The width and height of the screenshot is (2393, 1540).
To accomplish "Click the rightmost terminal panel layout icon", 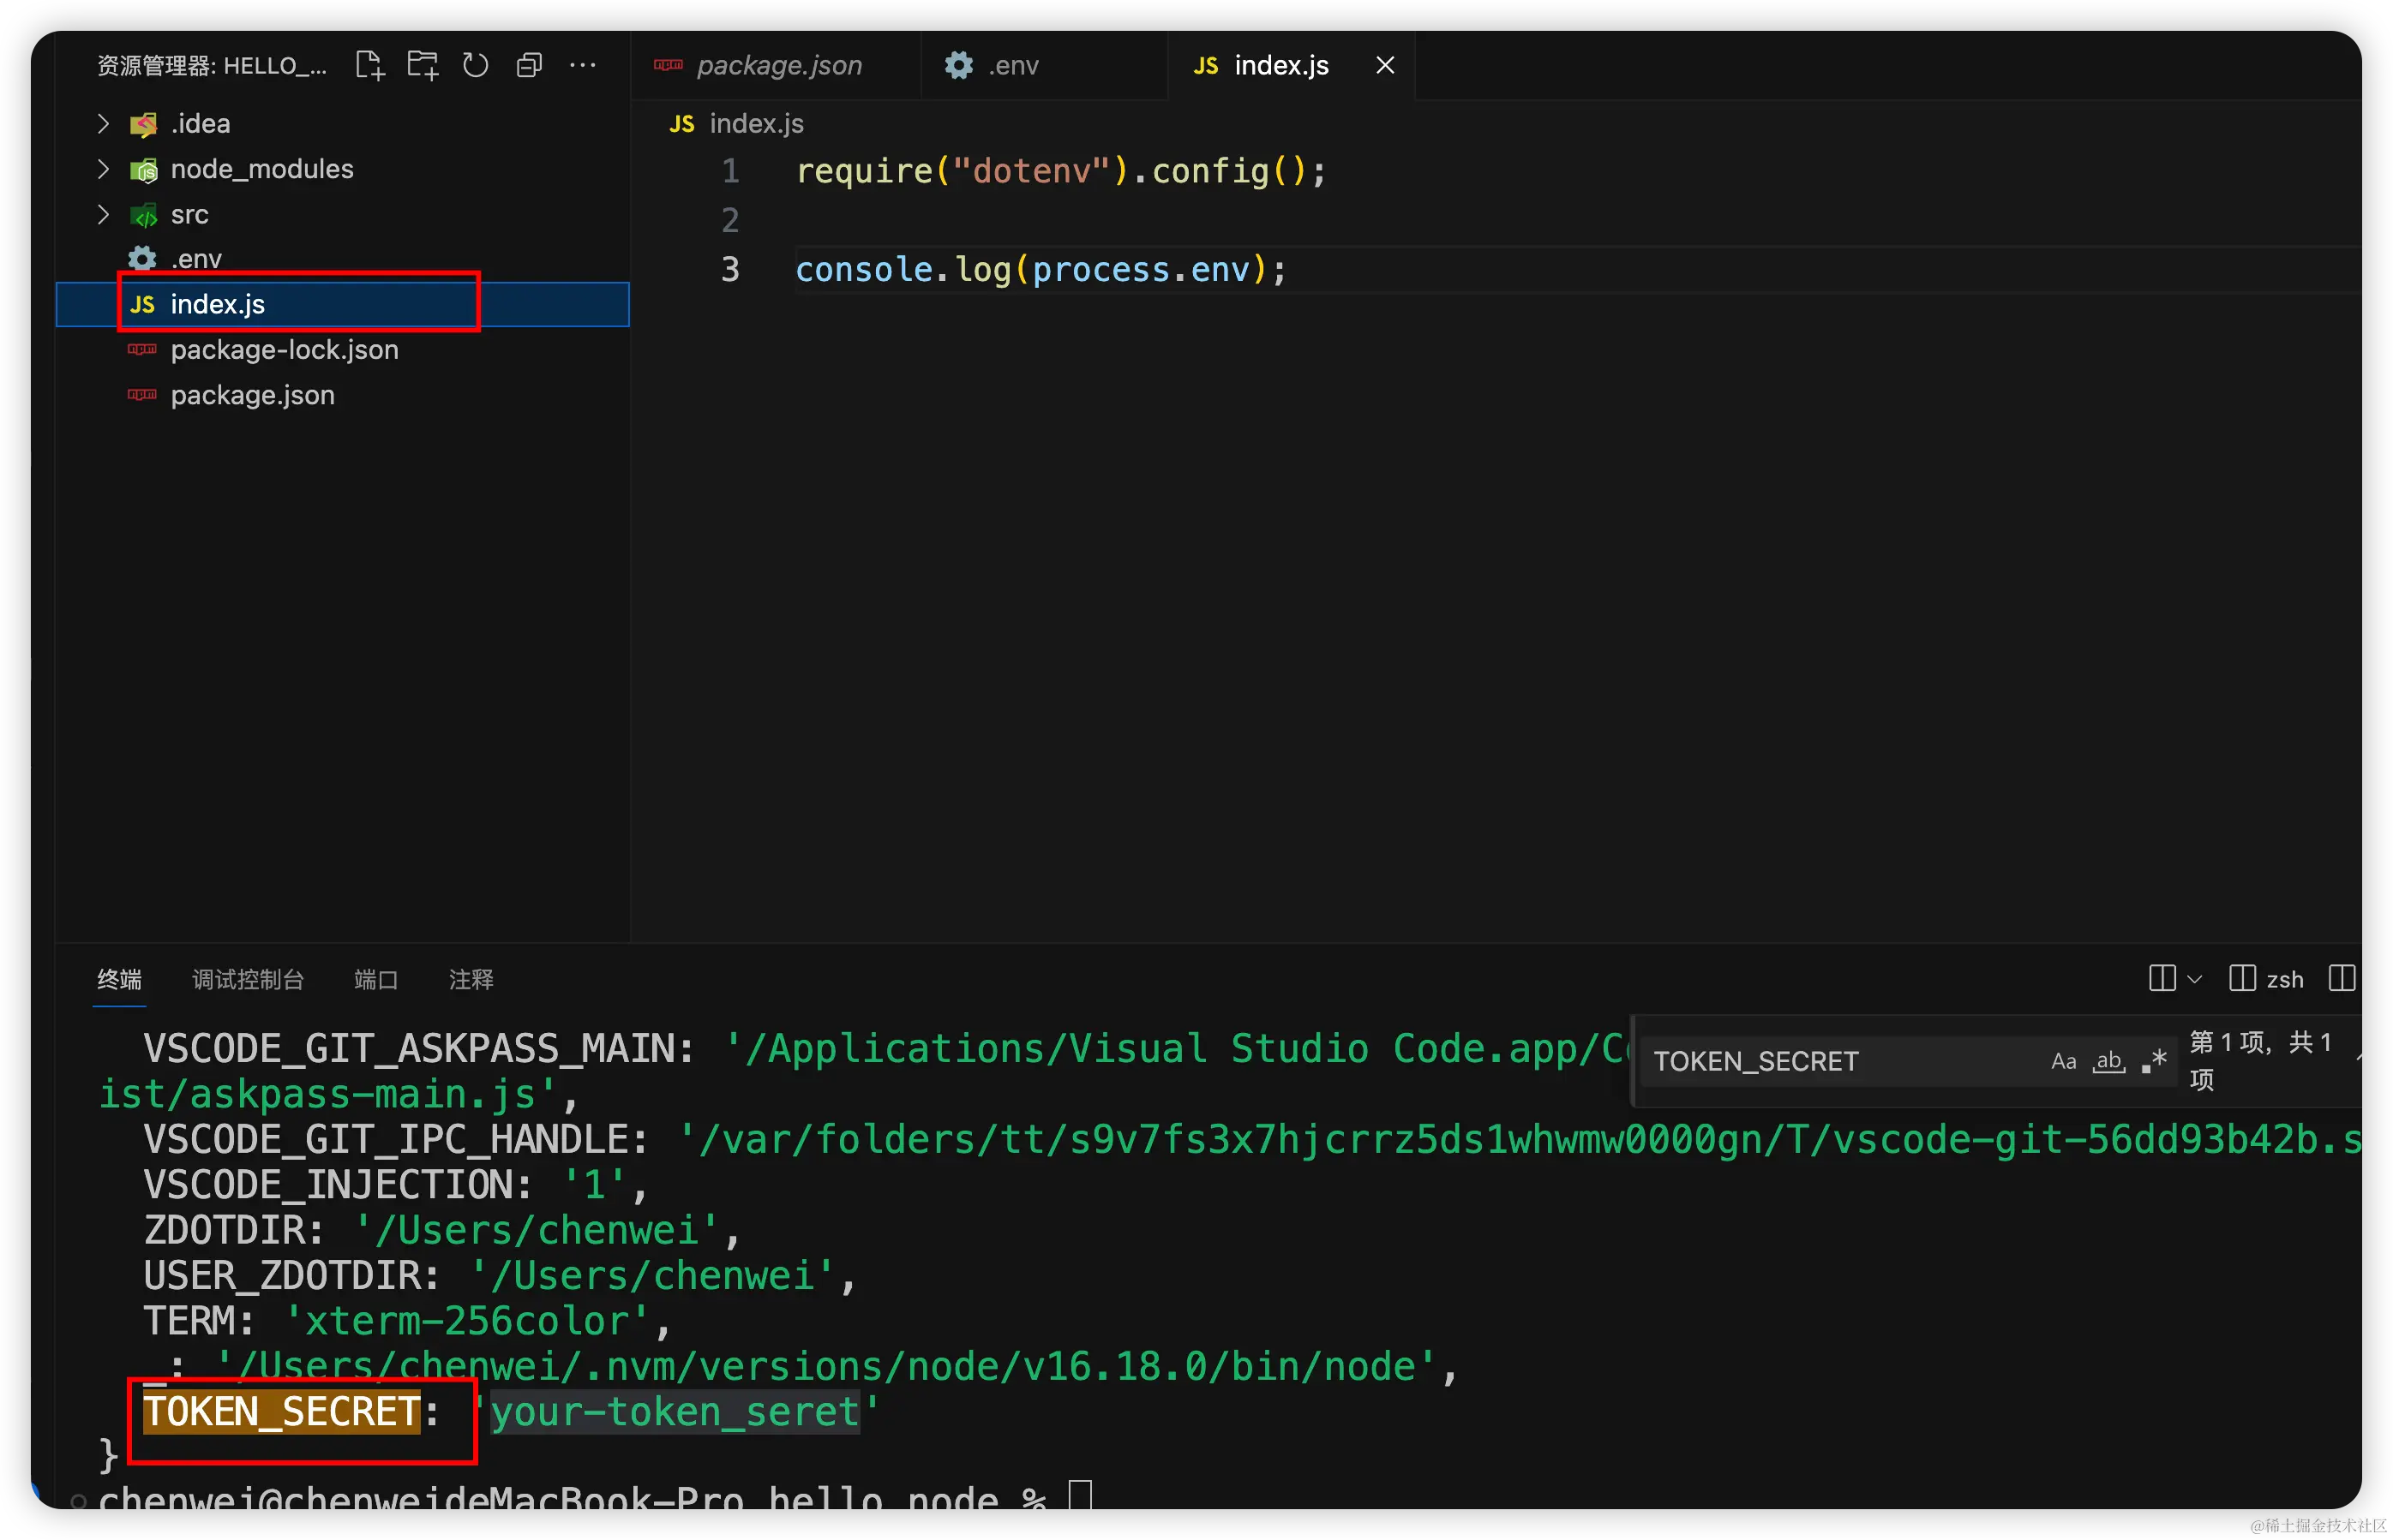I will [x=2342, y=978].
